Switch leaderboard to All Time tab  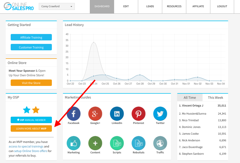tap(190, 97)
